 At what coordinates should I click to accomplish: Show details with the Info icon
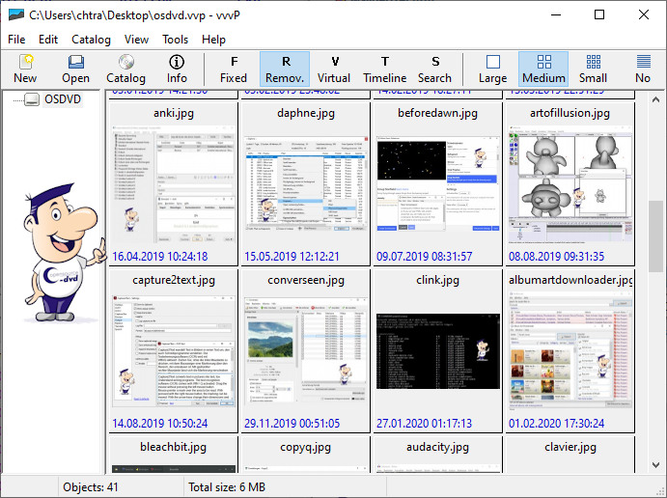[x=177, y=69]
